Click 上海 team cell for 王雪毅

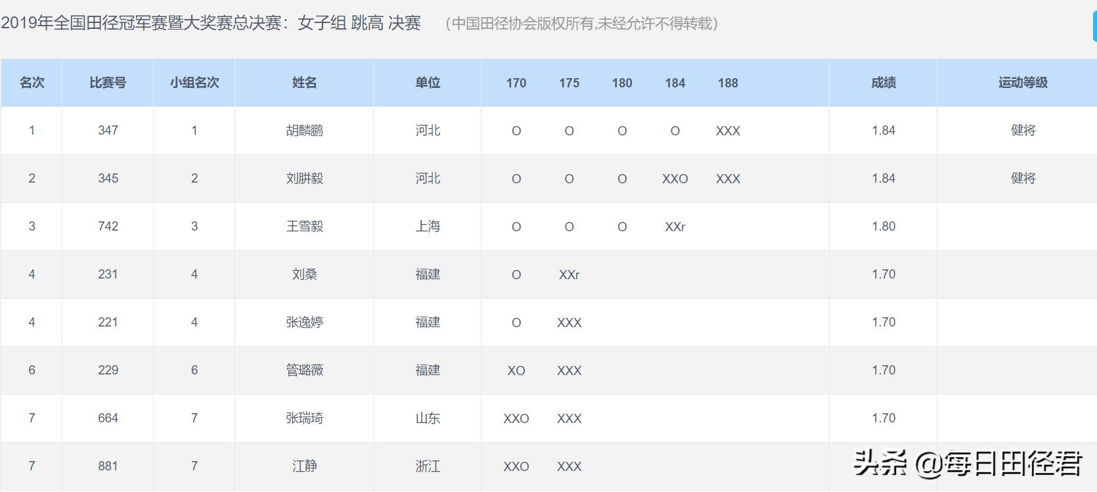point(428,227)
